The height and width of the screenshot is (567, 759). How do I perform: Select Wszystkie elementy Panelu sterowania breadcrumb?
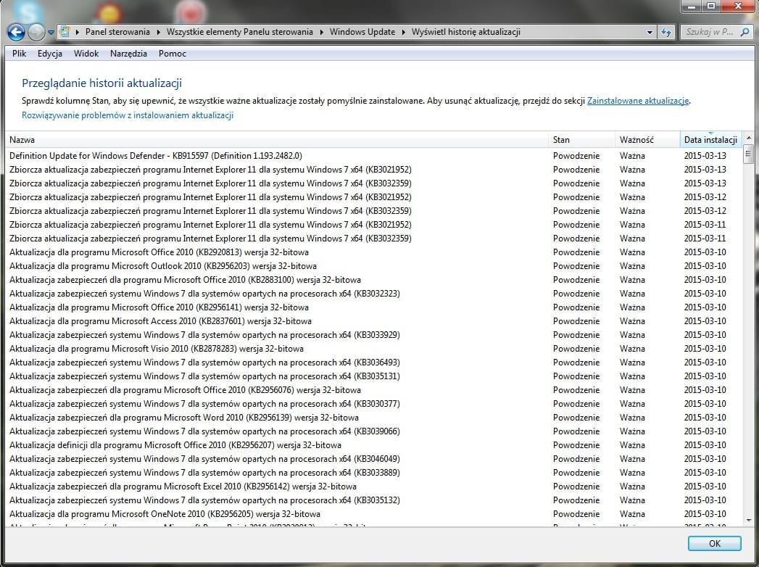click(x=240, y=32)
